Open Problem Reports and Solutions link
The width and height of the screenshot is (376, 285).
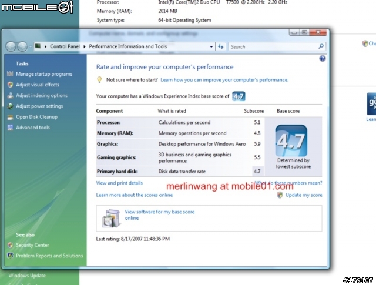(x=49, y=256)
